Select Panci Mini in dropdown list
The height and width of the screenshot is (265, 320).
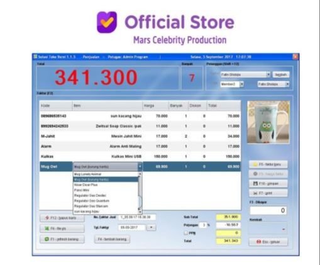point(106,190)
